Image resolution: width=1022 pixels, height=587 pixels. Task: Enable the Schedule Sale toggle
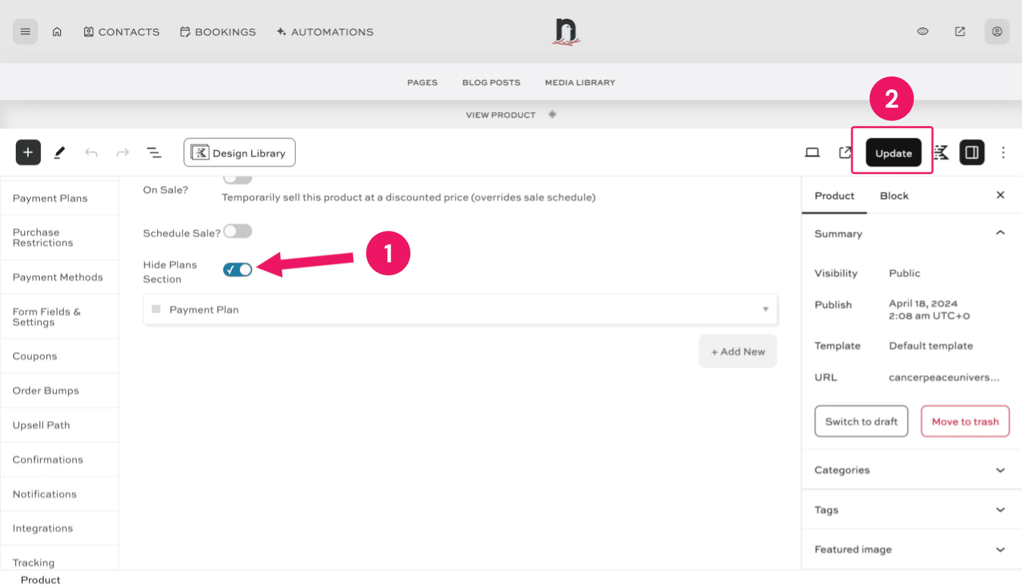click(x=237, y=231)
